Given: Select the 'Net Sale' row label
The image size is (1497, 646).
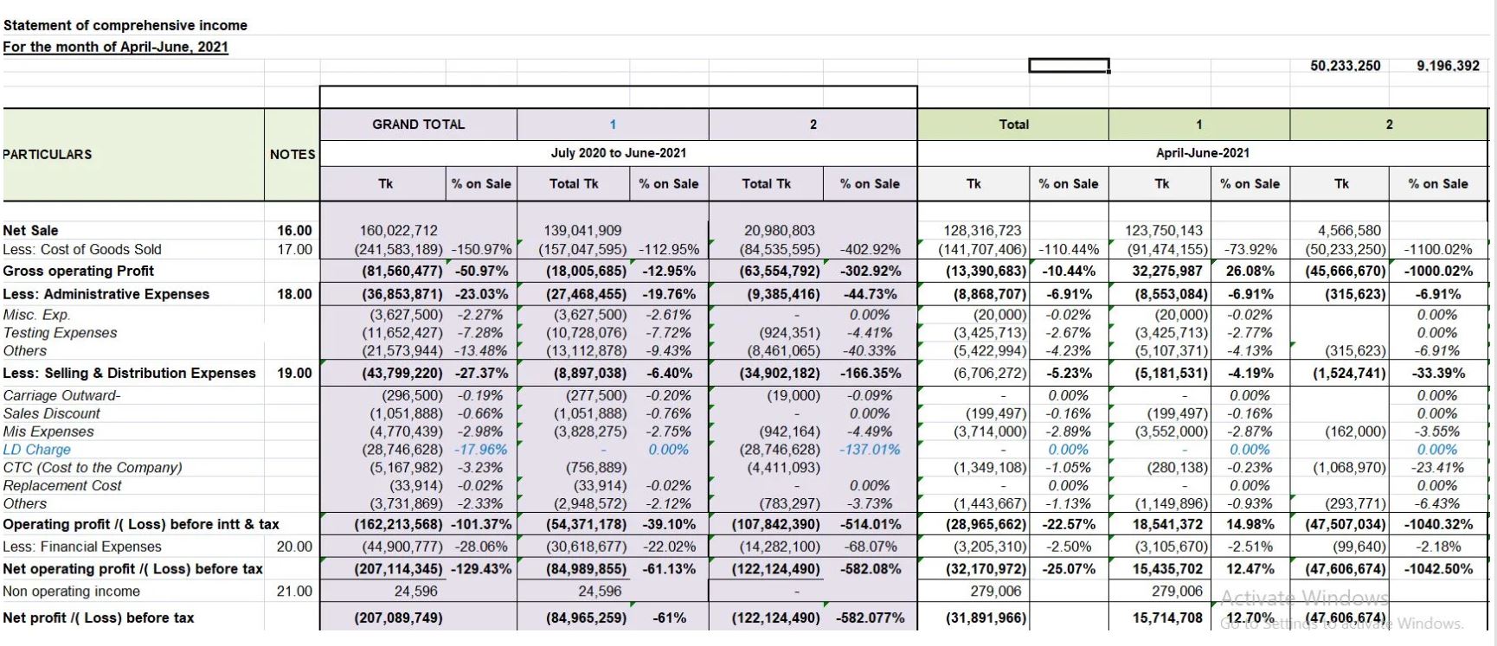Looking at the screenshot, I should point(31,230).
